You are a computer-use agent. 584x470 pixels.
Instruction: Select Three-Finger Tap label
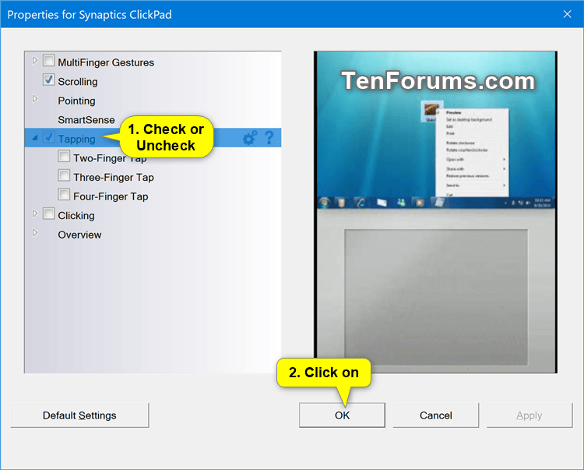tap(114, 178)
